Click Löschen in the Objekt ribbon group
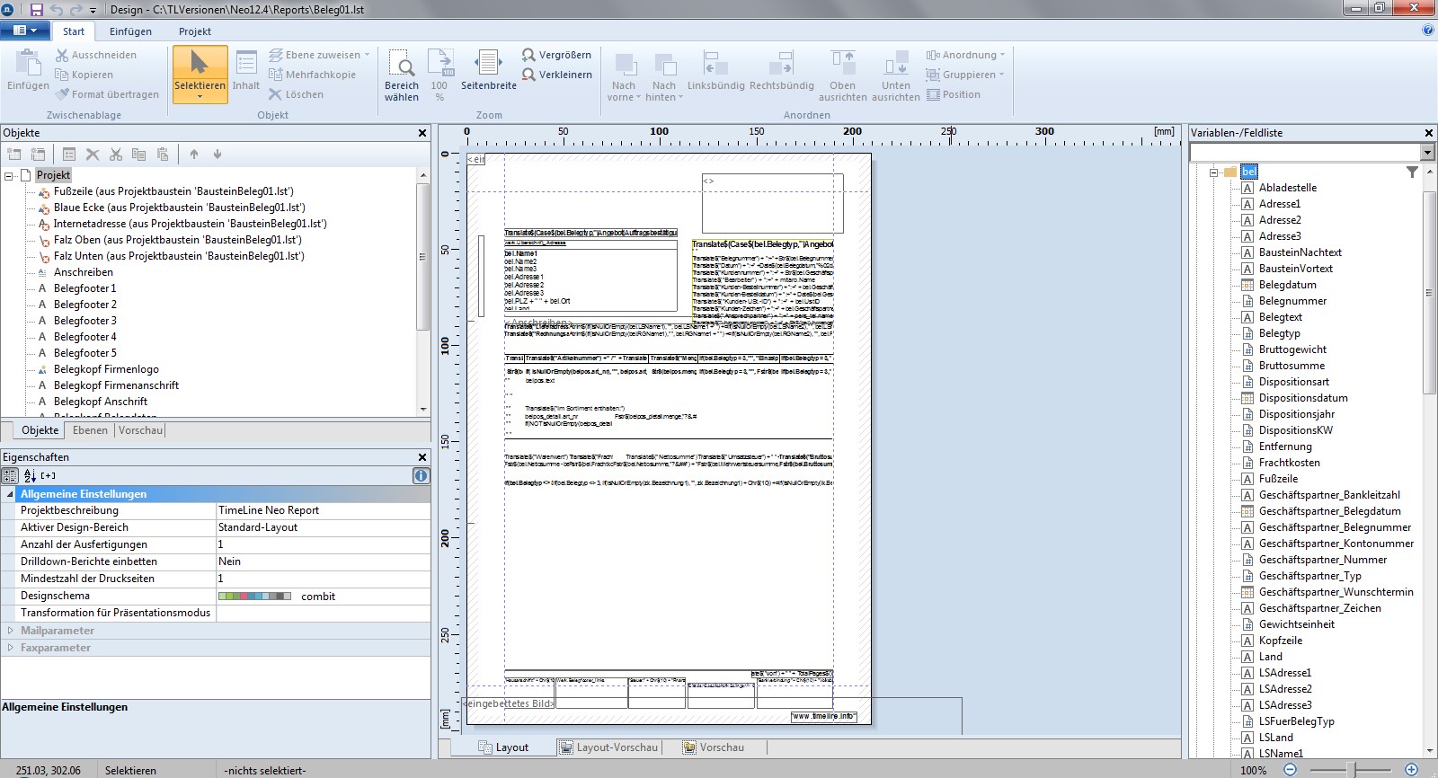1438x778 pixels. point(296,94)
